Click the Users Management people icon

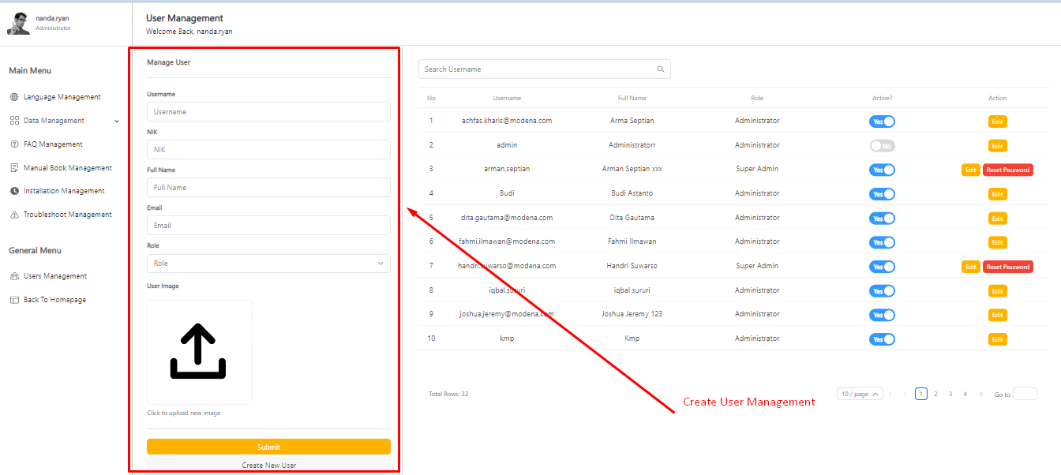tap(14, 276)
